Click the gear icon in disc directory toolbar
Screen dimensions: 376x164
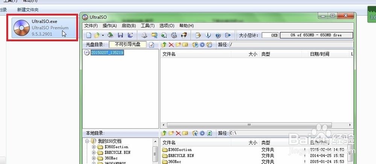[202, 45]
